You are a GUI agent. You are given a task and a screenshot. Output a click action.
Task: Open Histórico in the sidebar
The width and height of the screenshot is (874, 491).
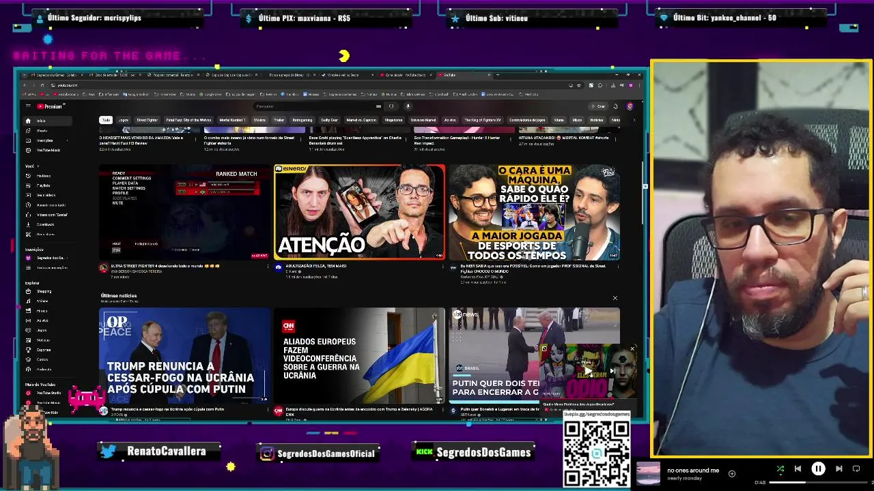tap(42, 176)
